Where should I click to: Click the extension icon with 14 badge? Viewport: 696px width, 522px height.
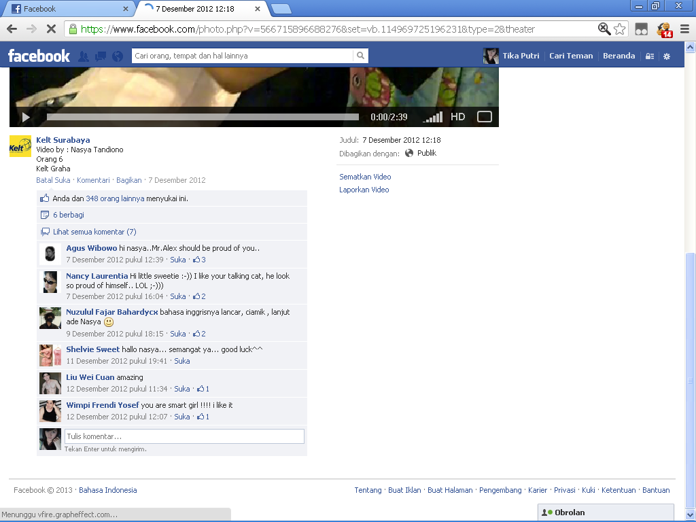[x=665, y=30]
